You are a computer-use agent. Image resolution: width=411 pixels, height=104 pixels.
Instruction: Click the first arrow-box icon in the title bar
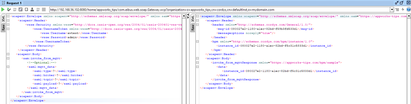pyautogui.click(x=397, y=3)
